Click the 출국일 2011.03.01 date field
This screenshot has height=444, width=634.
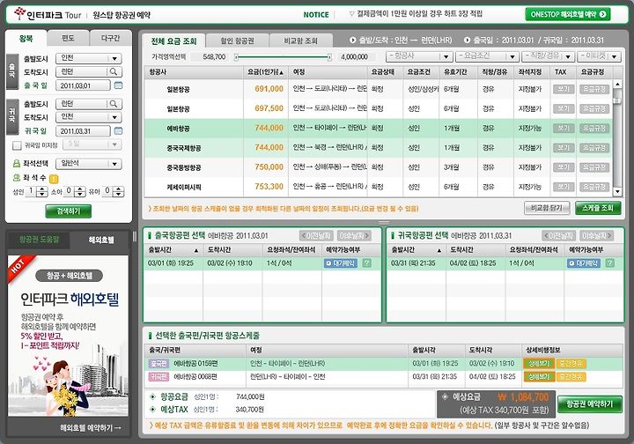point(84,85)
